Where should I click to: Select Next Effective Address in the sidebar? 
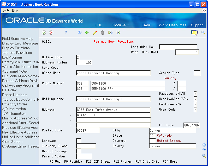click(20, 132)
